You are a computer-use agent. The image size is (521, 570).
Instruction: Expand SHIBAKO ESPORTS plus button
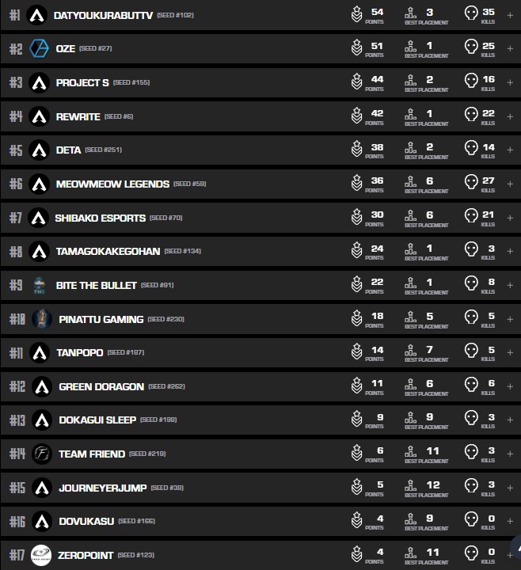[510, 218]
